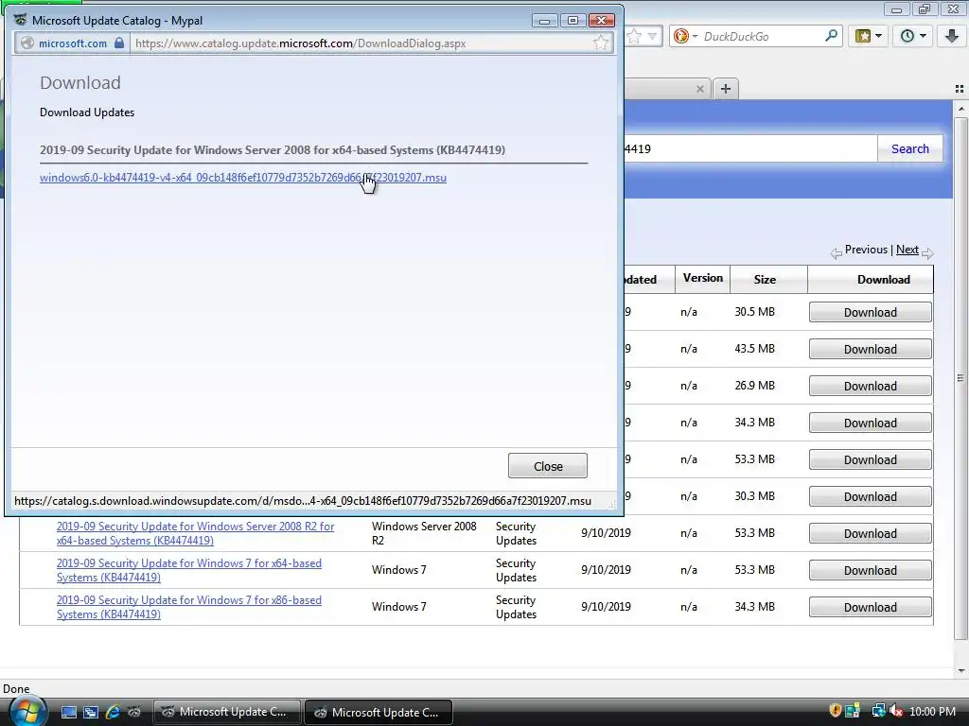Switch to the first Microsoft Update C... taskbar button
The height and width of the screenshot is (726, 969).
point(226,712)
